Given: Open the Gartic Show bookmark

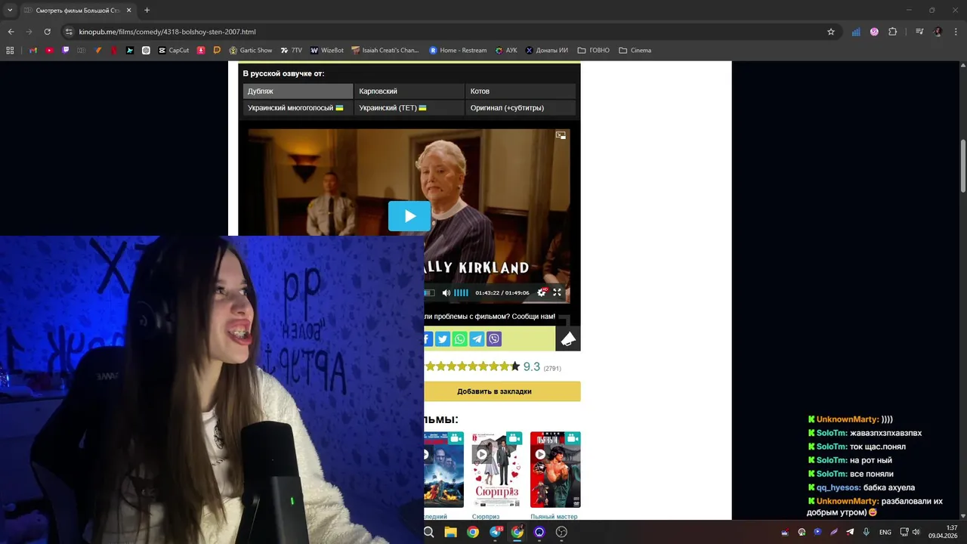Looking at the screenshot, I should click(251, 51).
